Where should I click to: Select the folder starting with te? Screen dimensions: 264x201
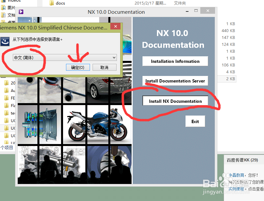pos(10,113)
